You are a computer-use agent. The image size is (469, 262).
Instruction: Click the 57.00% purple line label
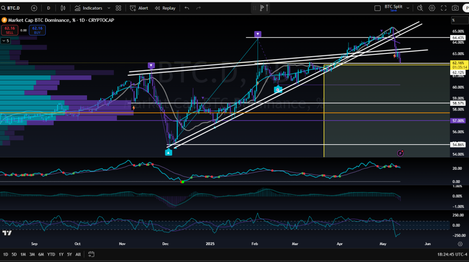pos(458,121)
